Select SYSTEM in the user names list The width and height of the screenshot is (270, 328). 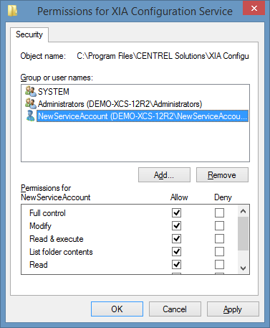[54, 92]
